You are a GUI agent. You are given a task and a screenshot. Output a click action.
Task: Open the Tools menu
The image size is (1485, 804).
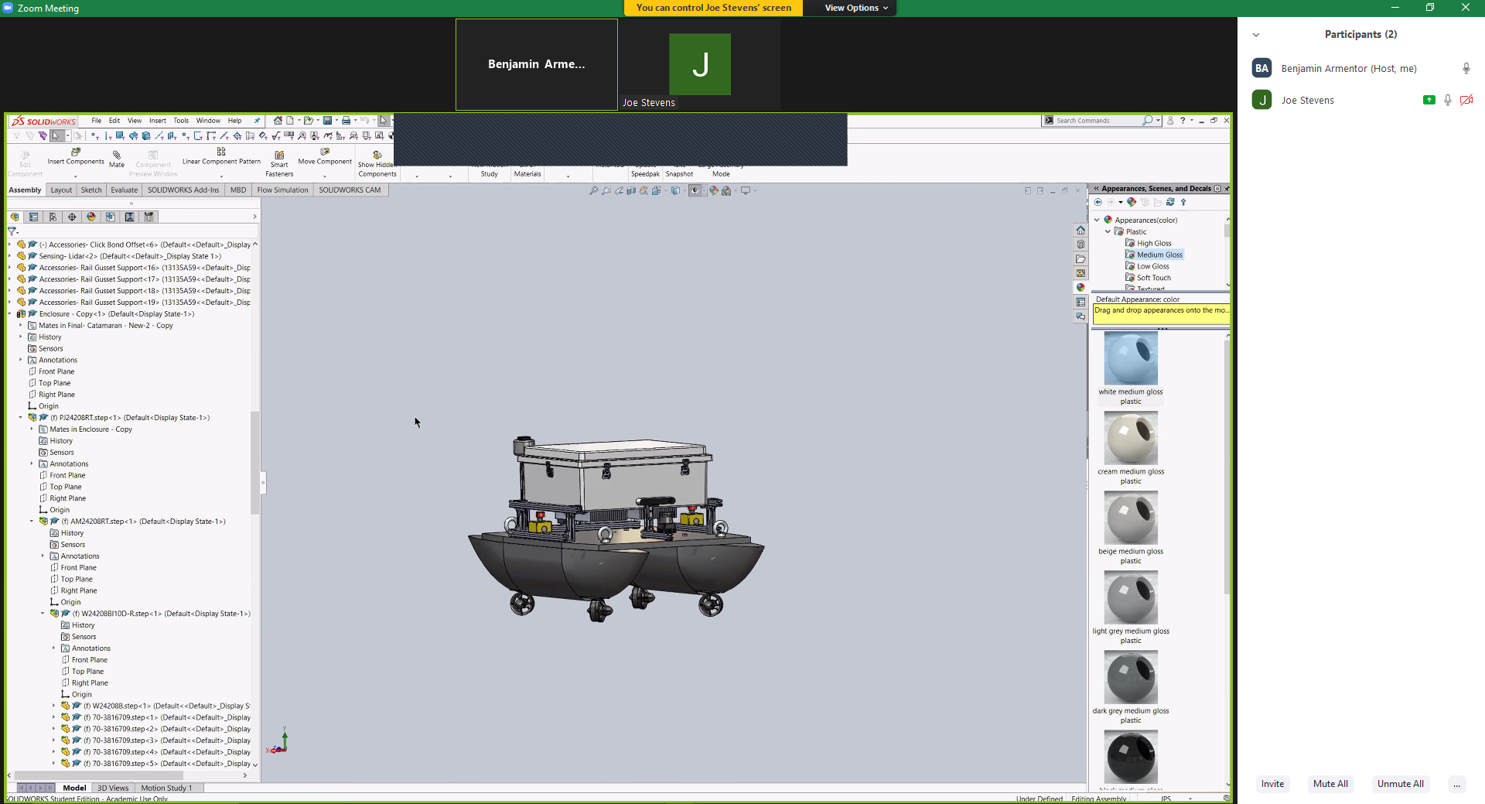pos(181,121)
